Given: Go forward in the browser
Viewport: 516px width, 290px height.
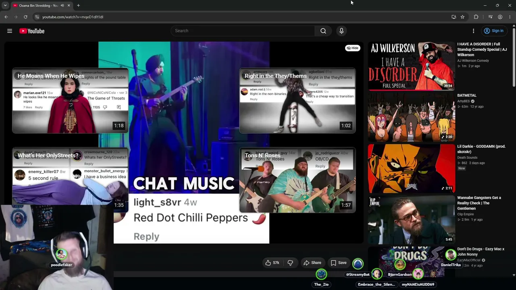Looking at the screenshot, I should click(x=16, y=17).
